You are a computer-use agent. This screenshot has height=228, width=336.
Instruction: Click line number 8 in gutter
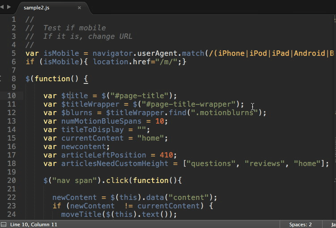[14, 79]
